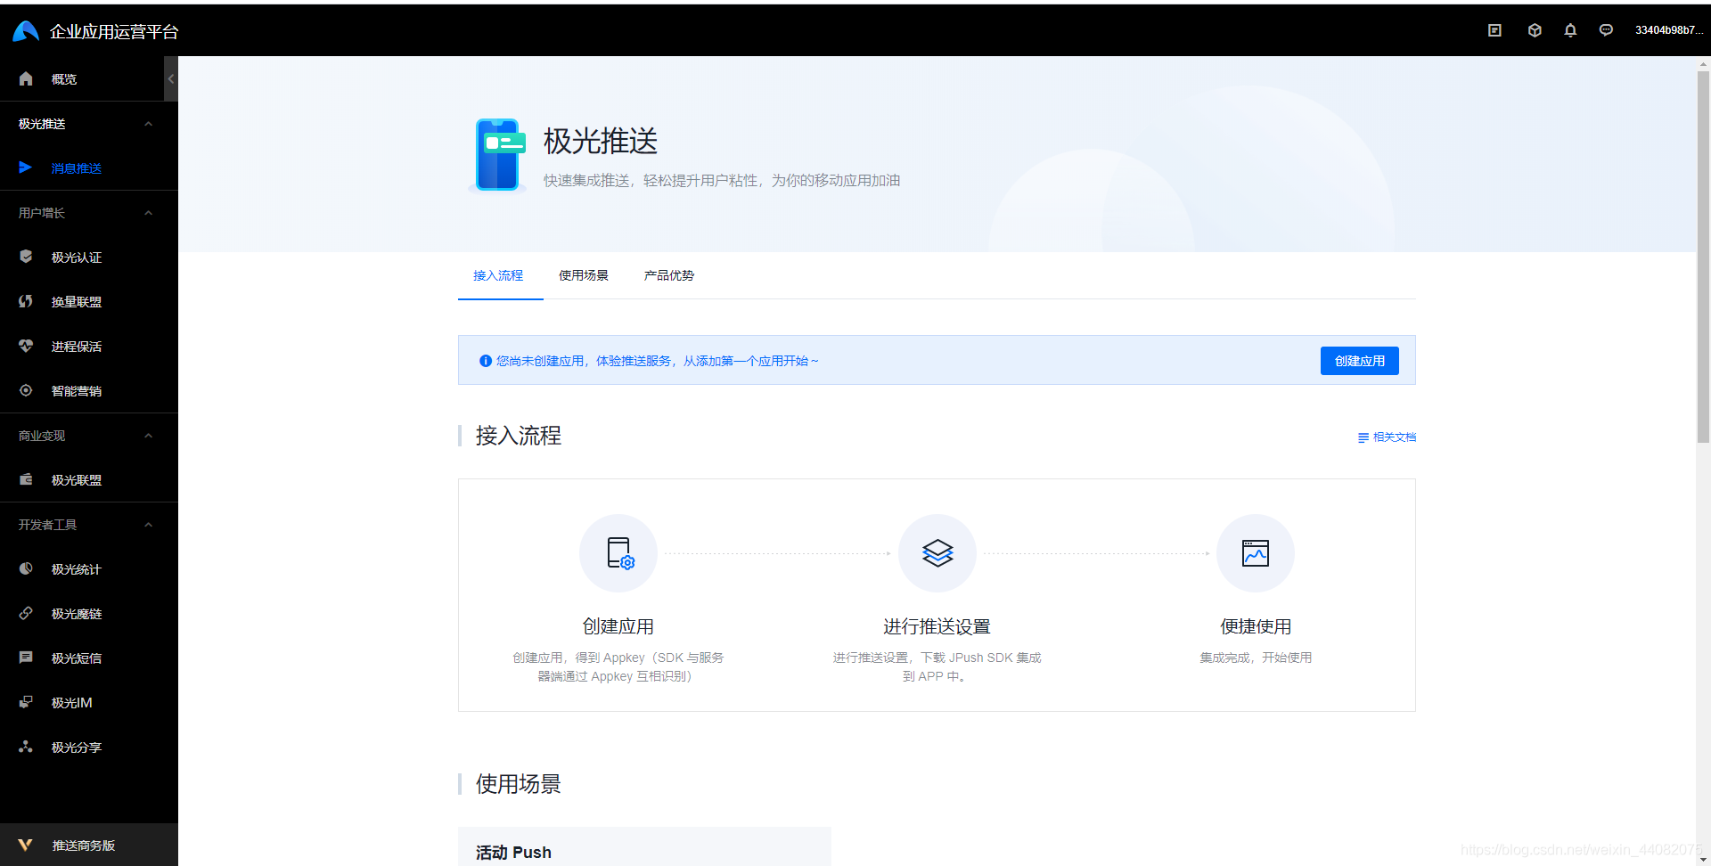Image resolution: width=1711 pixels, height=866 pixels.
Task: Click the blue 创建应用 button
Action: tap(1360, 361)
